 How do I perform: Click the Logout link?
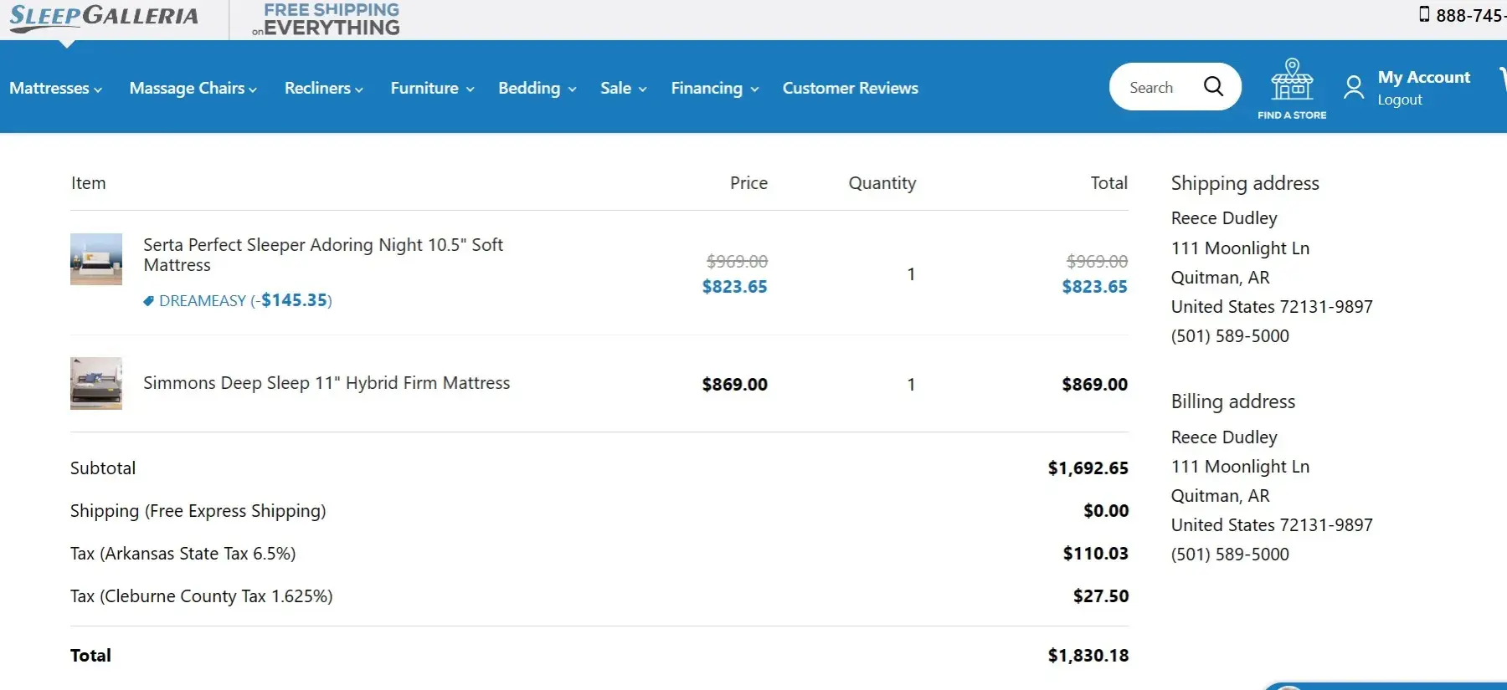click(1400, 100)
